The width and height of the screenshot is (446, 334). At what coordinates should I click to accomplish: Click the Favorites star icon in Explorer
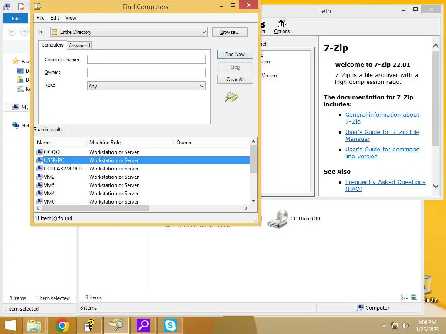pyautogui.click(x=15, y=61)
